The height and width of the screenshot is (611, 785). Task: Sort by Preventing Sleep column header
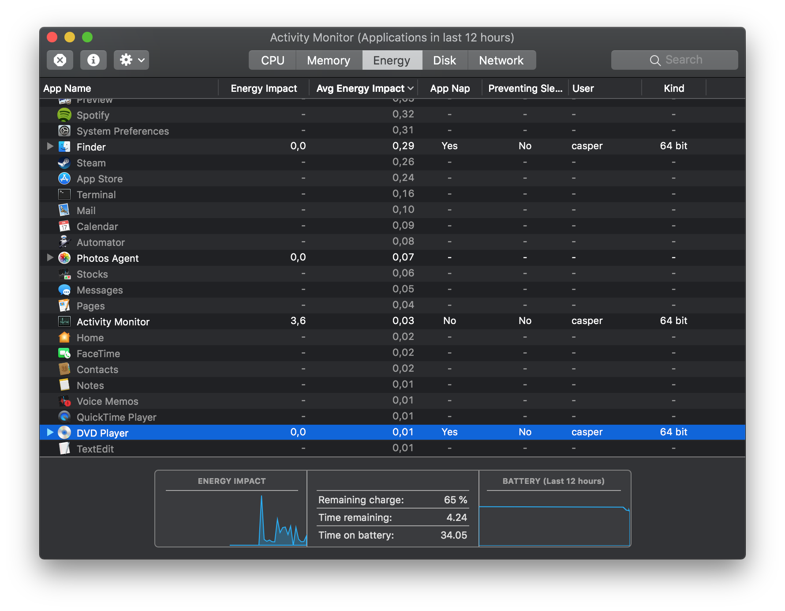pos(525,88)
